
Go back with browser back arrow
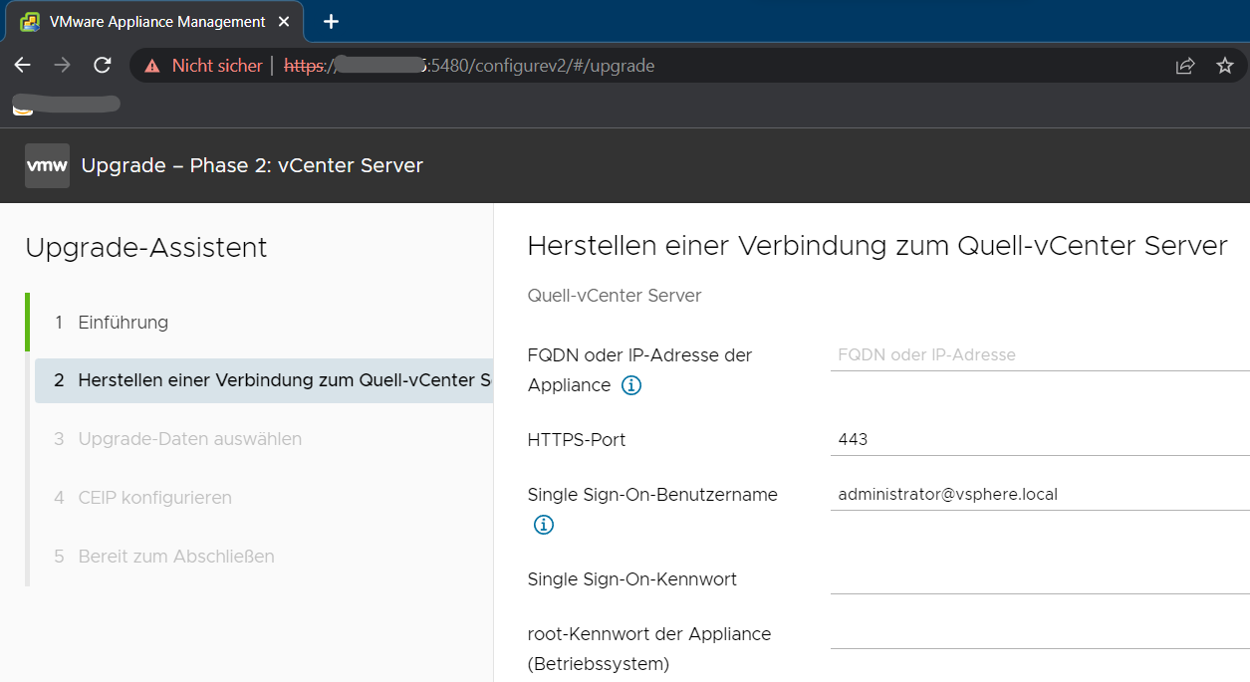22,66
